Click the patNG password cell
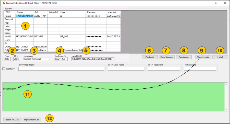Viewport: 230px width, 124px height. [x=96, y=36]
